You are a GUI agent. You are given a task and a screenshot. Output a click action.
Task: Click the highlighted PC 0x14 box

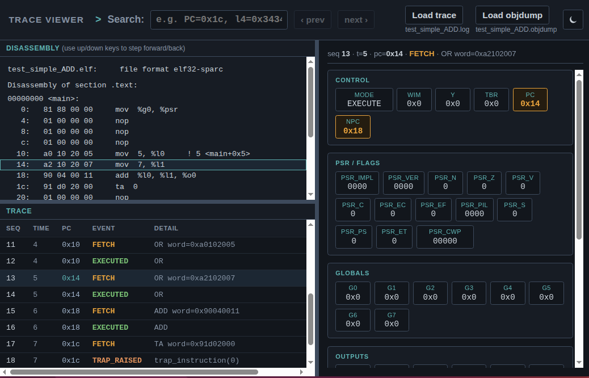(x=530, y=99)
